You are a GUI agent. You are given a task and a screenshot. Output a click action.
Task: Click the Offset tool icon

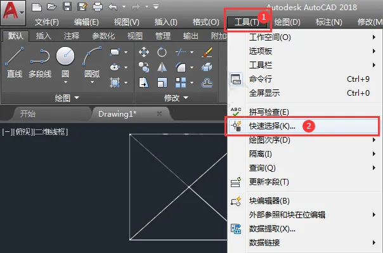[207, 82]
